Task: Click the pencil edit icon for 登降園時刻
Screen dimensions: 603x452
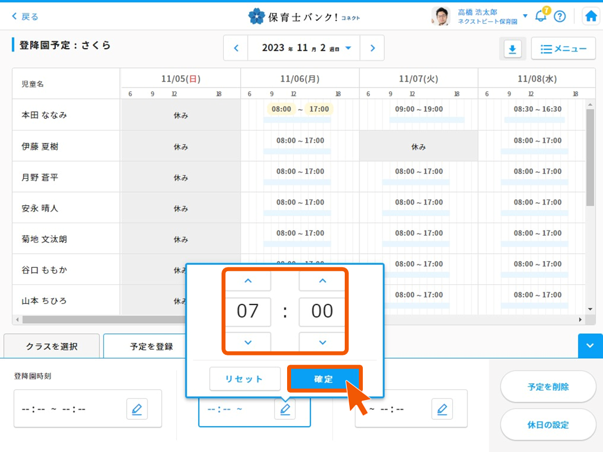Action: (137, 409)
